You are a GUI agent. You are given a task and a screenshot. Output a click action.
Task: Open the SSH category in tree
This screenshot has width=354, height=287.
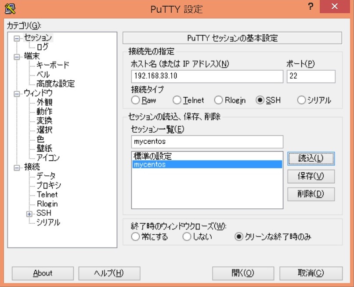[44, 213]
